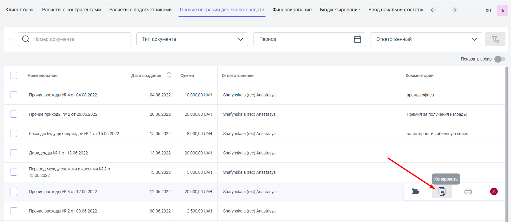
Task: Switch to Финансирование tab
Action: tap(292, 10)
